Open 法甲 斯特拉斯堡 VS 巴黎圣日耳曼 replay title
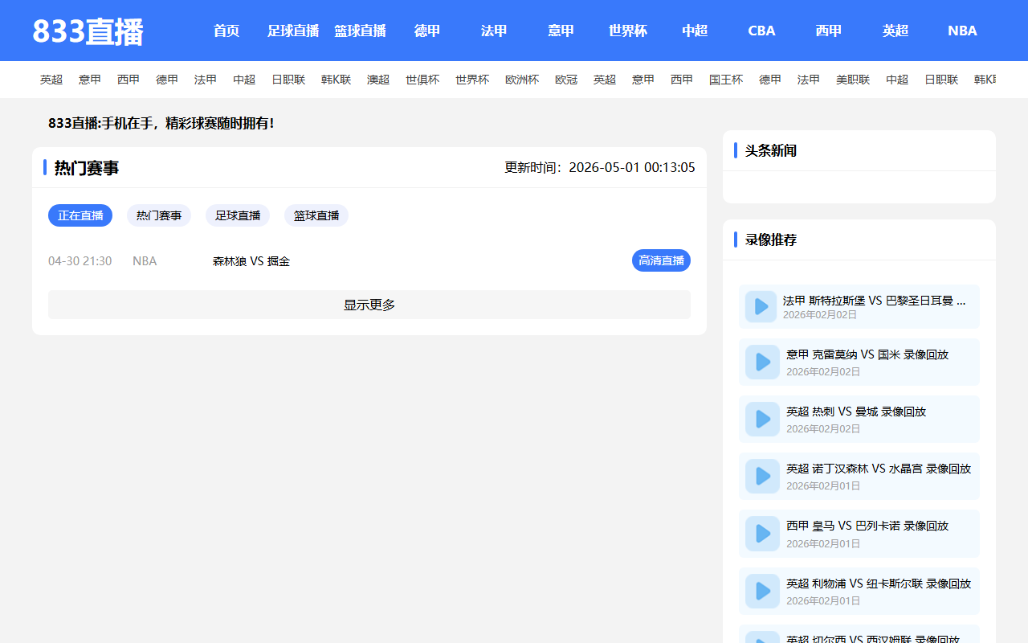Screen dimensions: 1028x643 [875, 301]
